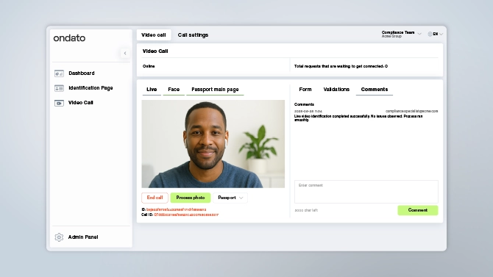Select the Live tab
The height and width of the screenshot is (277, 493).
[x=152, y=90]
